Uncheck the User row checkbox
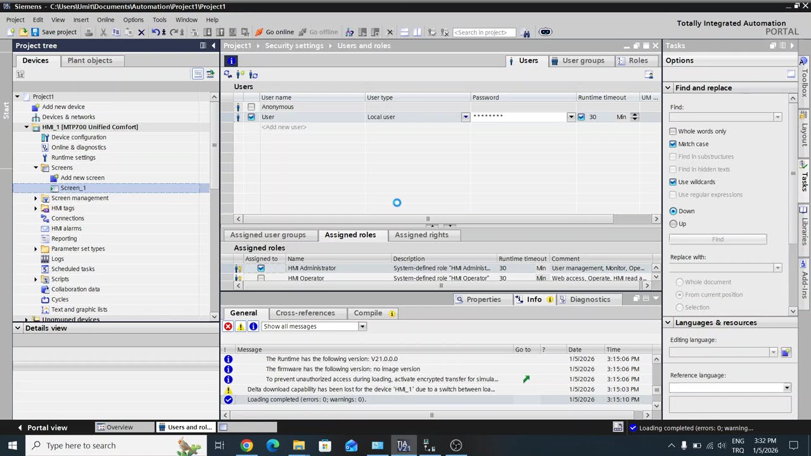Image resolution: width=811 pixels, height=456 pixels. [252, 117]
